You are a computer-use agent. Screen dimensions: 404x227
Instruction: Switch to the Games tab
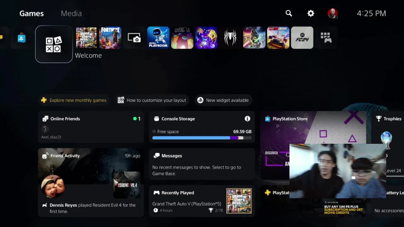(x=32, y=13)
